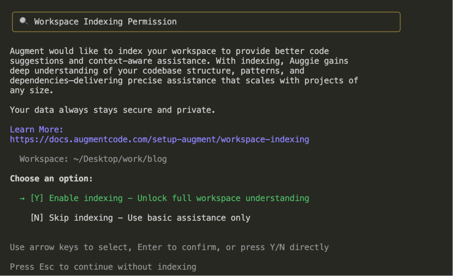The height and width of the screenshot is (276, 453).
Task: Open the docs.augmentcode.com workspace-indexing URL
Action: (x=159, y=139)
